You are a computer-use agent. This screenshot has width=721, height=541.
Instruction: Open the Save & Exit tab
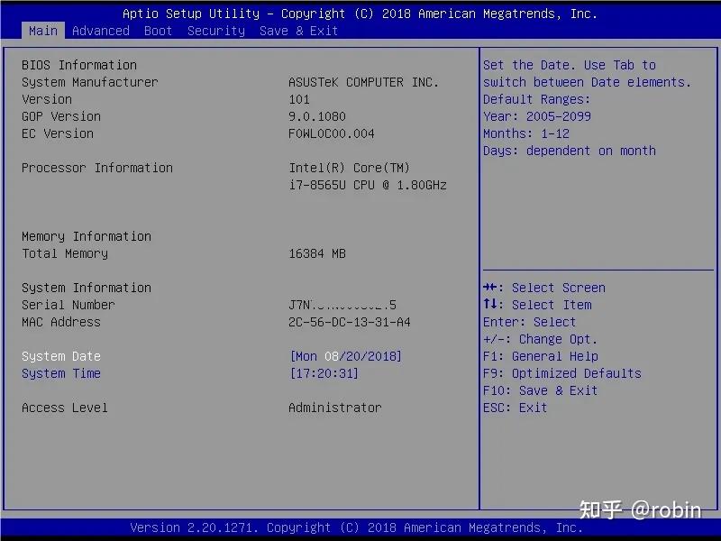298,31
